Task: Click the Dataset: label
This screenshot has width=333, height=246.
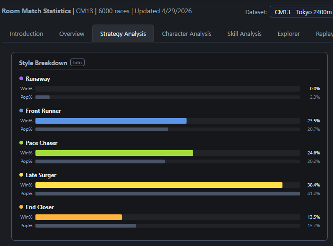Action: pyautogui.click(x=256, y=12)
